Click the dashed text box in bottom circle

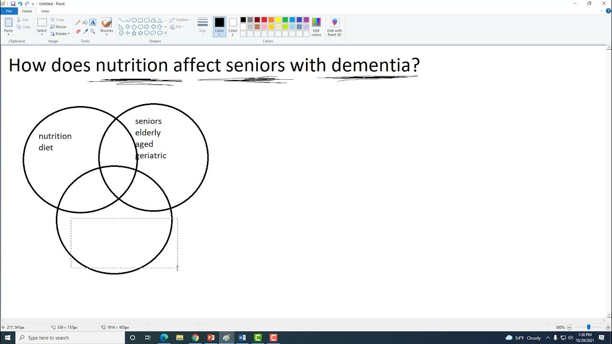coord(124,243)
